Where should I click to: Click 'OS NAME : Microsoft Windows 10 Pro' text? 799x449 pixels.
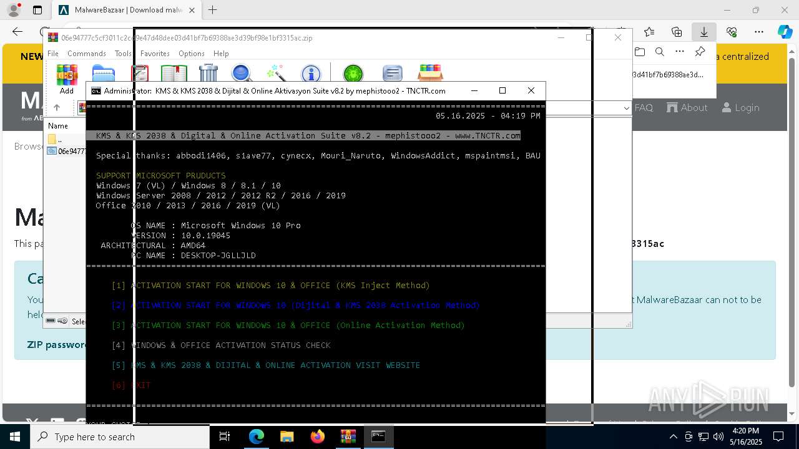tap(215, 226)
